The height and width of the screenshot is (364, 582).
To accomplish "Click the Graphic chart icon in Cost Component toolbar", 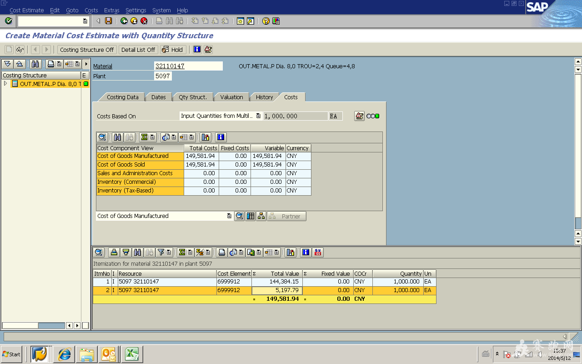I will (x=206, y=137).
